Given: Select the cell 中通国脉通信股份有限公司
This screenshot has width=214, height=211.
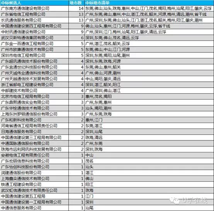Looking at the screenshot, I should tap(34, 143).
